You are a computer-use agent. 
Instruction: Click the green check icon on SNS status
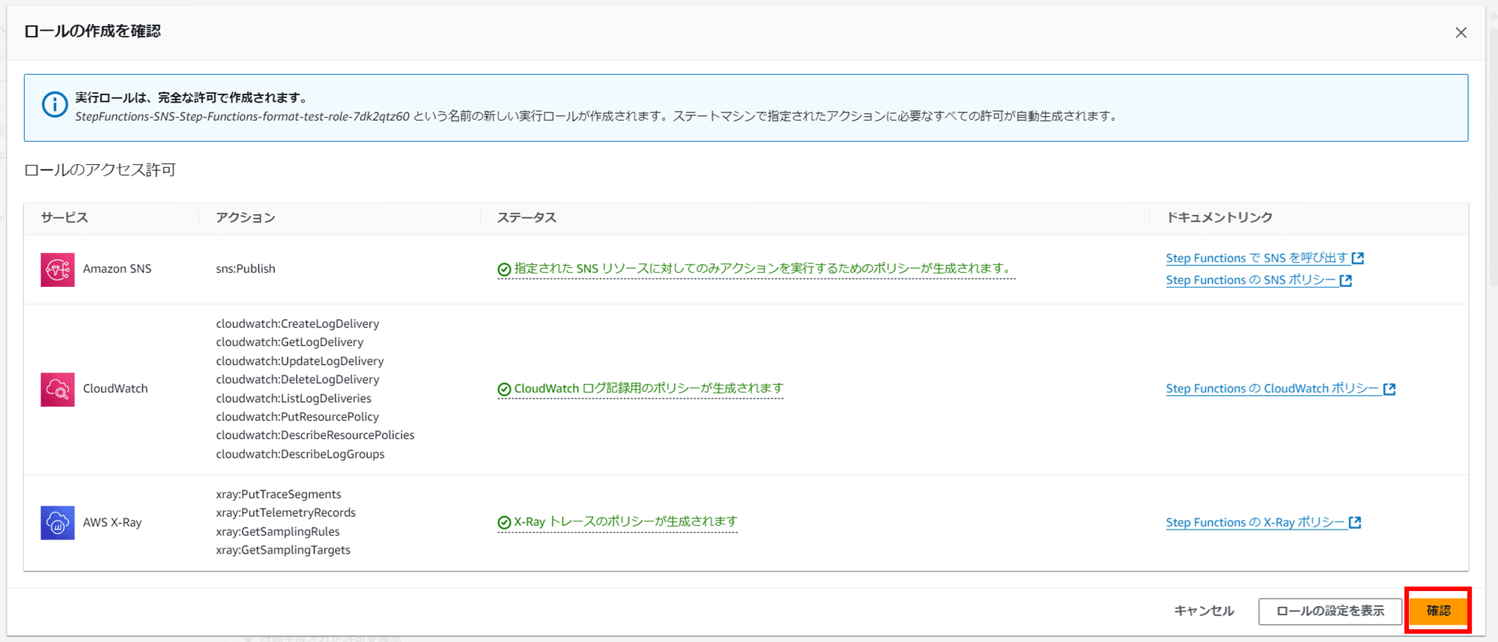click(x=504, y=270)
